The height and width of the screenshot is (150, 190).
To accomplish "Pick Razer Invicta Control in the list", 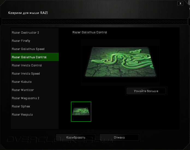I will pos(35,65).
